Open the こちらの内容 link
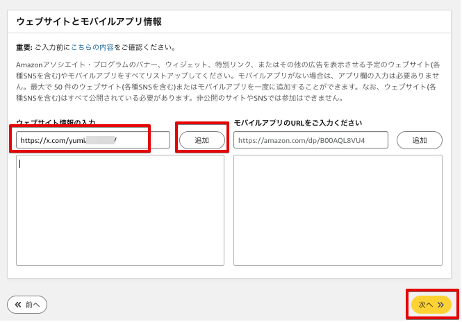This screenshot has height=322, width=462. (x=92, y=47)
